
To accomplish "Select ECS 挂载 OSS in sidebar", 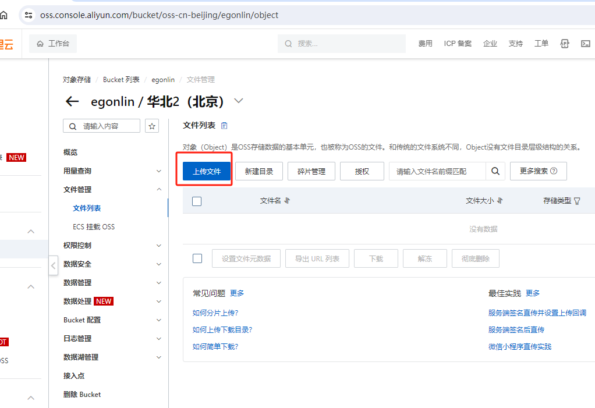I will click(94, 227).
